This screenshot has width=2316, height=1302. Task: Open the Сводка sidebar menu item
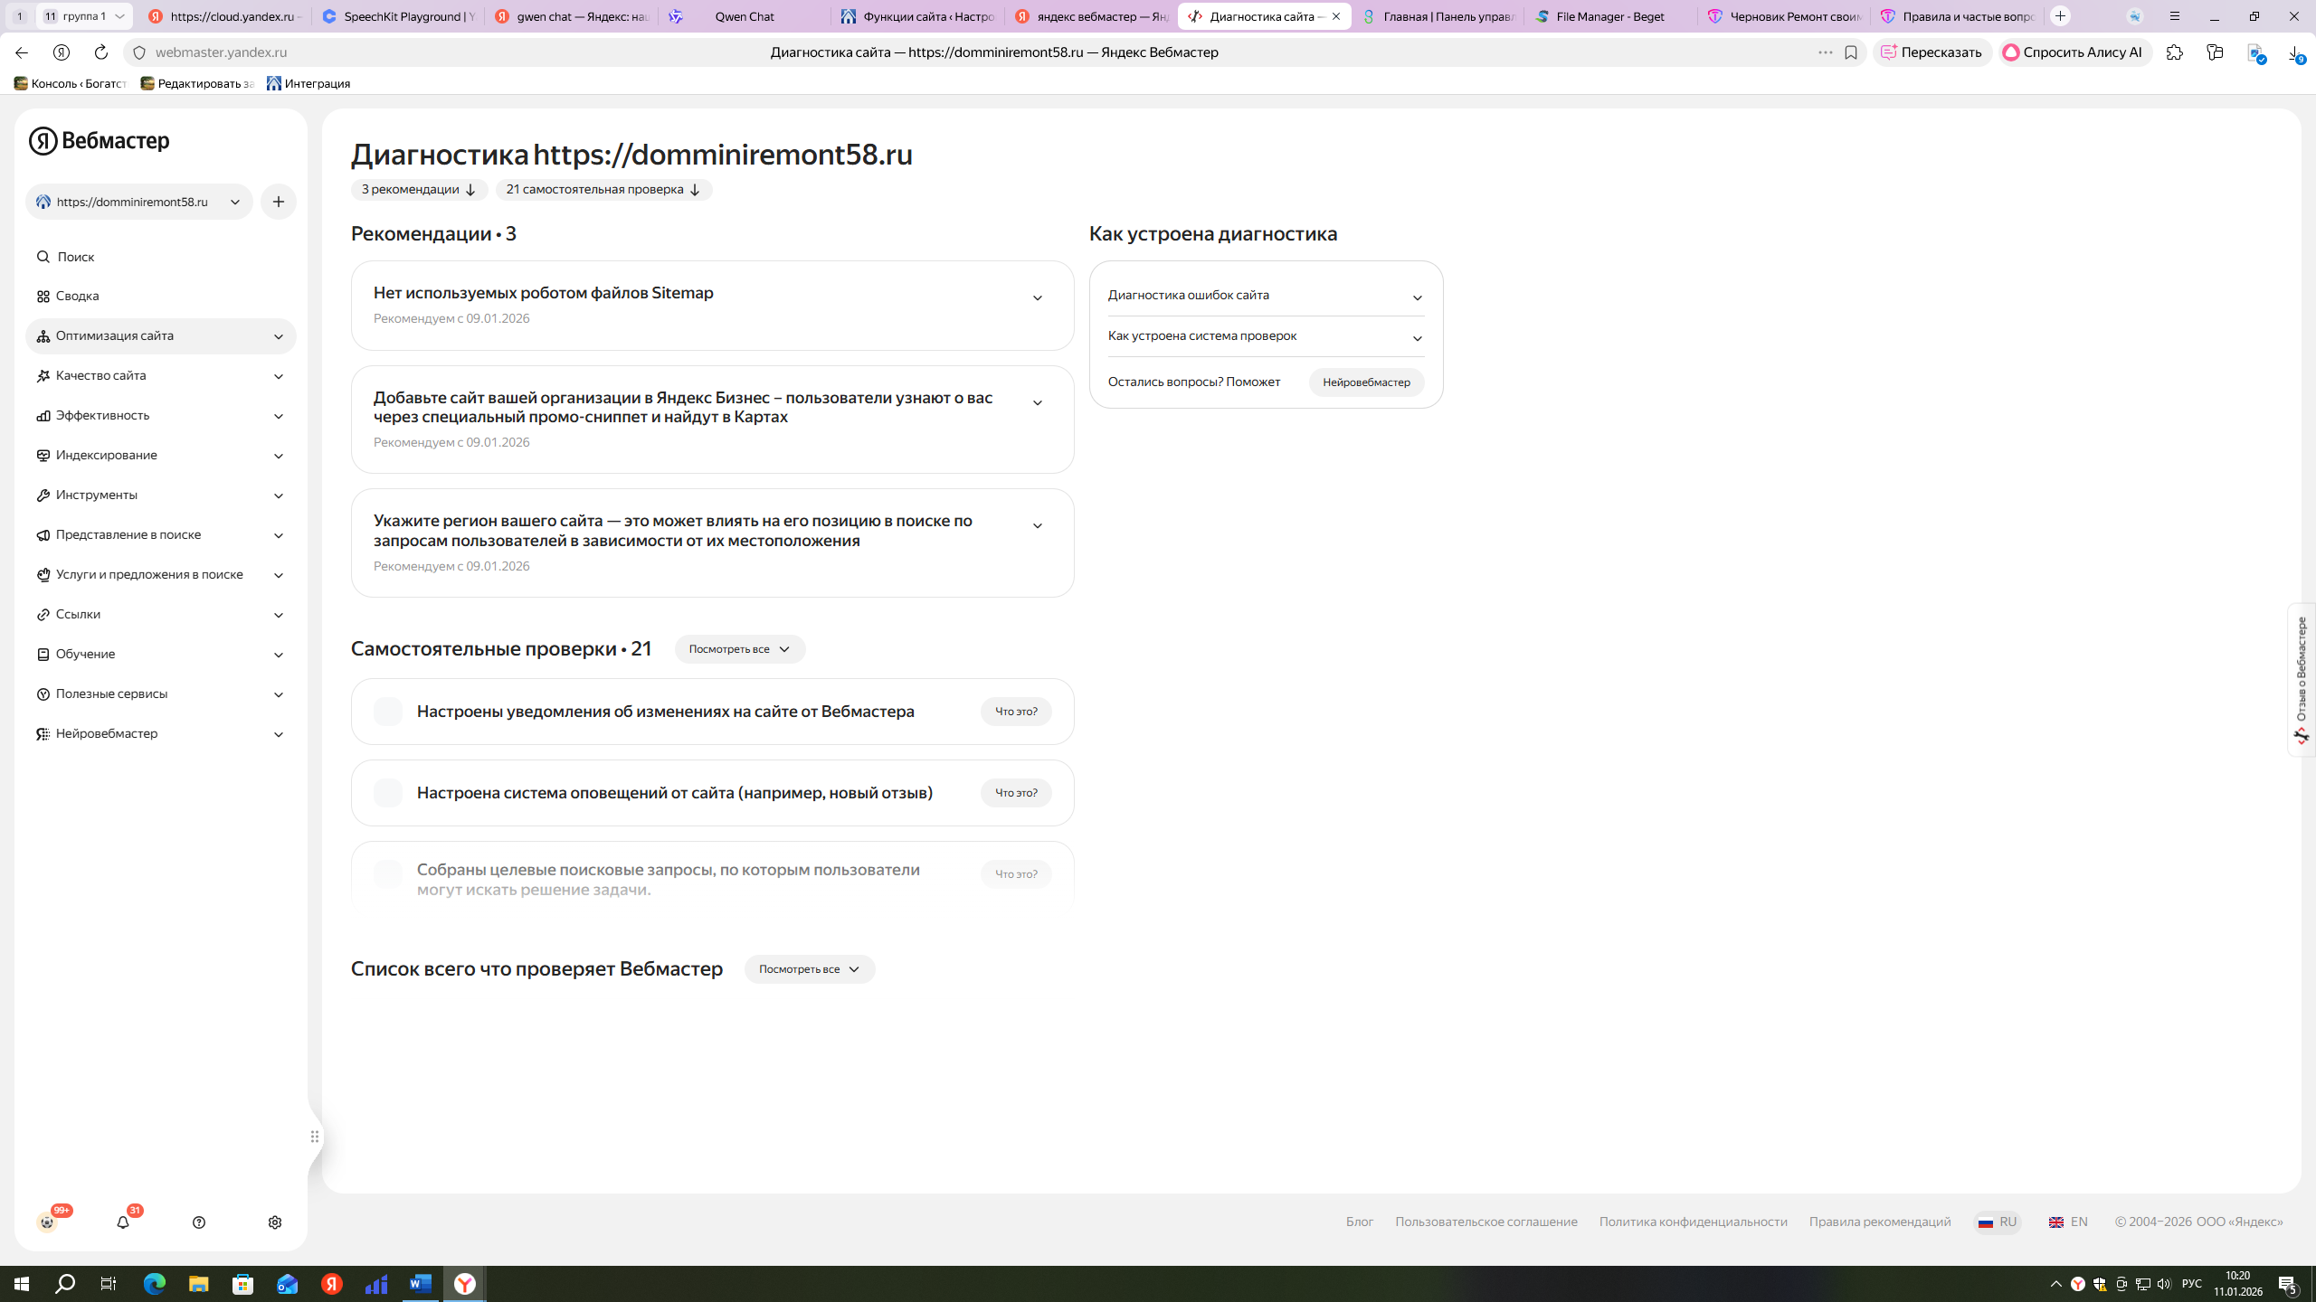[x=77, y=296]
